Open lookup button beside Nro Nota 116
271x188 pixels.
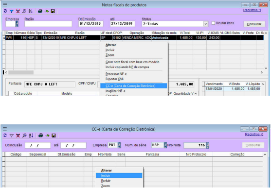point(208,145)
